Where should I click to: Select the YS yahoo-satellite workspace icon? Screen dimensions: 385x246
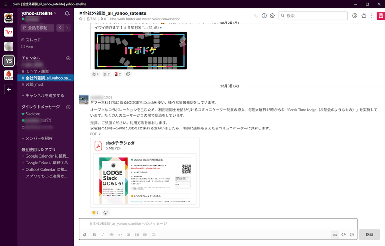(x=9, y=61)
